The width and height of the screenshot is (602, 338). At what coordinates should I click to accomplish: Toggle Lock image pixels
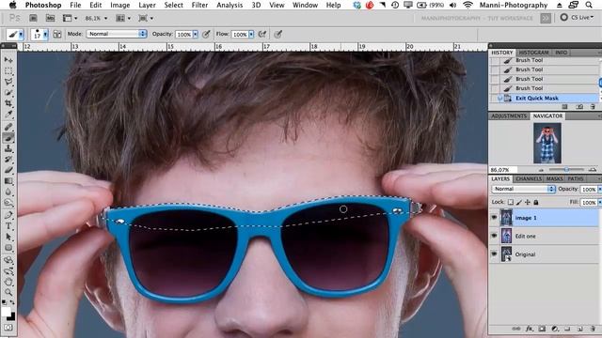click(x=519, y=202)
